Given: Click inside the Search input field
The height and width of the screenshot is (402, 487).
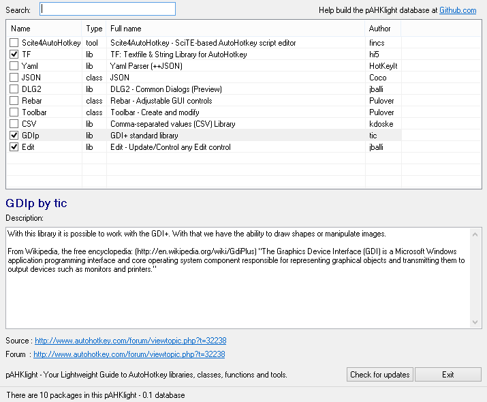Looking at the screenshot, I should pos(108,9).
